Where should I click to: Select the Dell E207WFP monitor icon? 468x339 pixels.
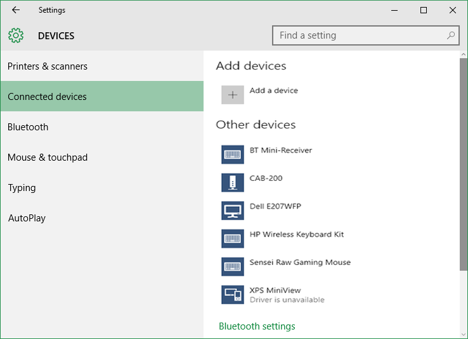pyautogui.click(x=233, y=211)
